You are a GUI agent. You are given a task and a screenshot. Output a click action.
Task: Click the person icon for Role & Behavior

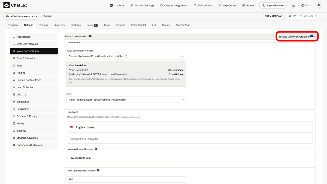click(14, 58)
